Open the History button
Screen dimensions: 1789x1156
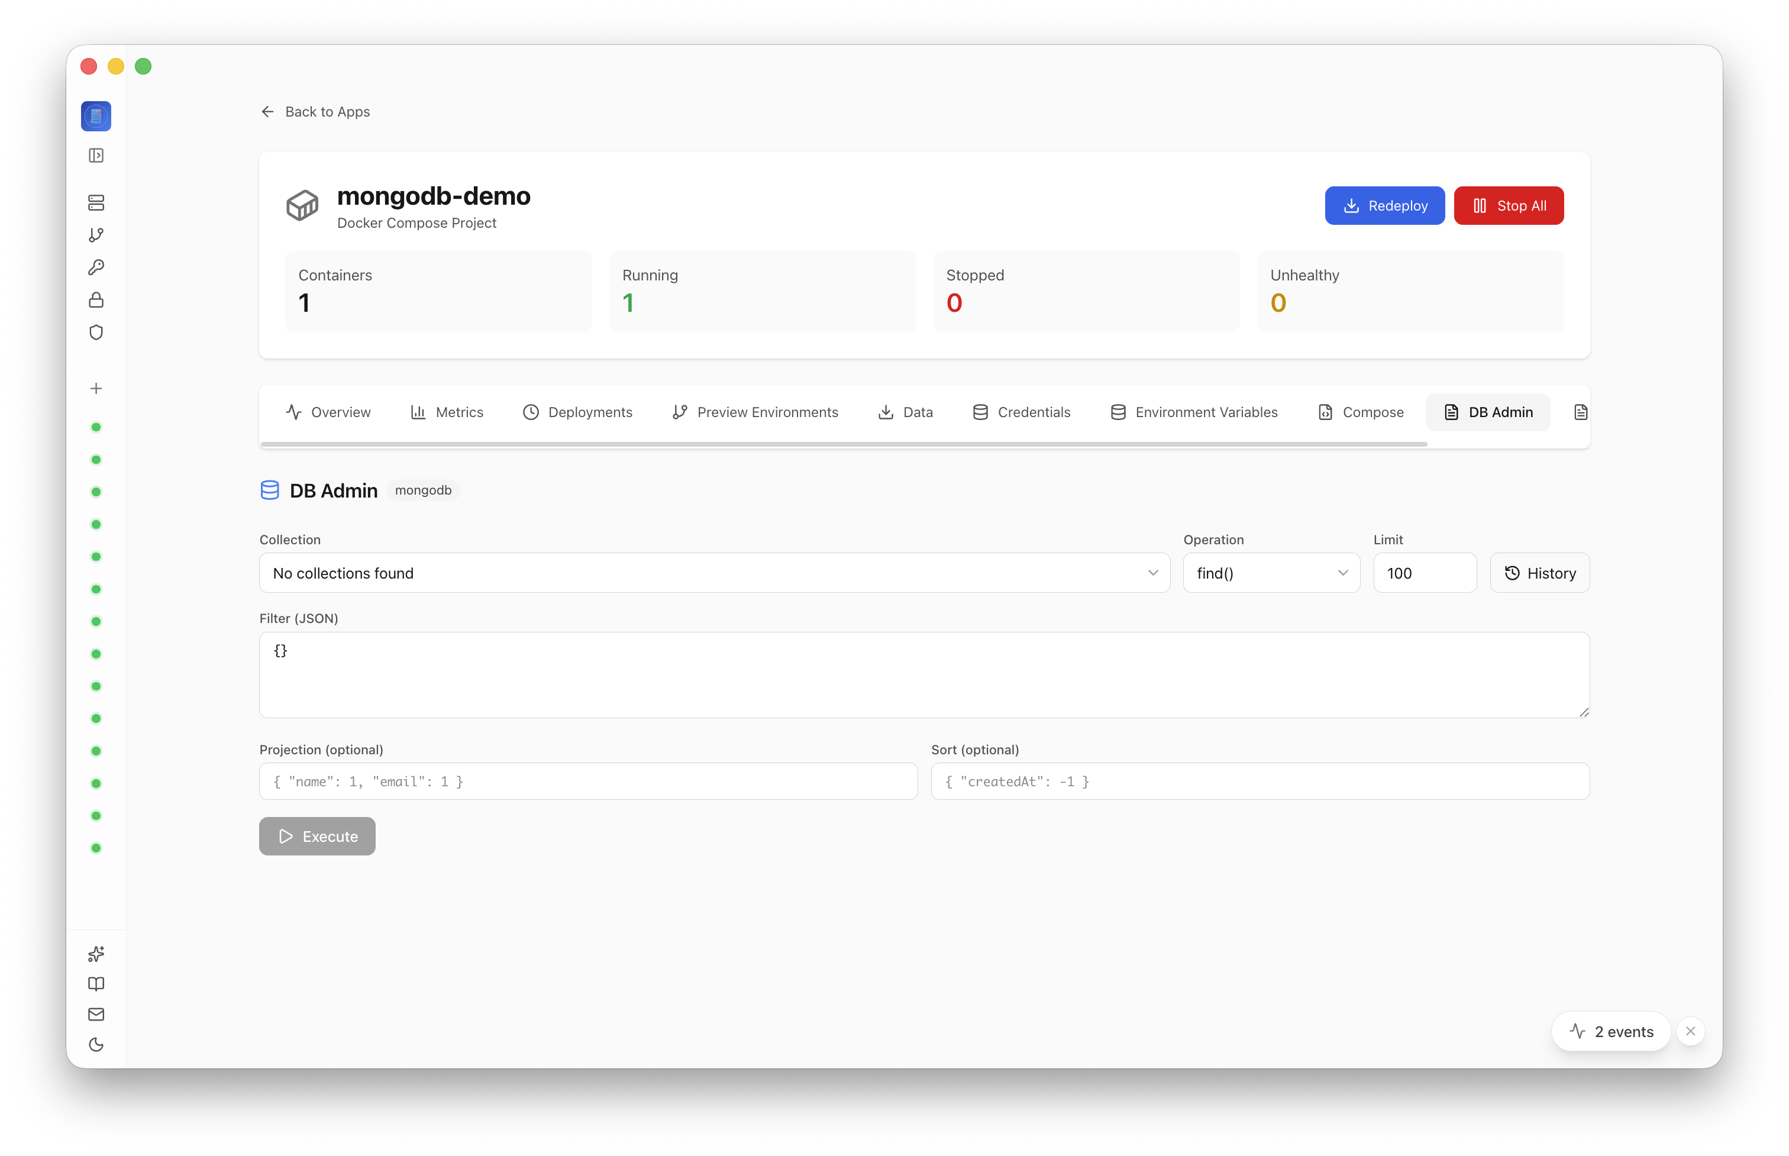(1539, 573)
